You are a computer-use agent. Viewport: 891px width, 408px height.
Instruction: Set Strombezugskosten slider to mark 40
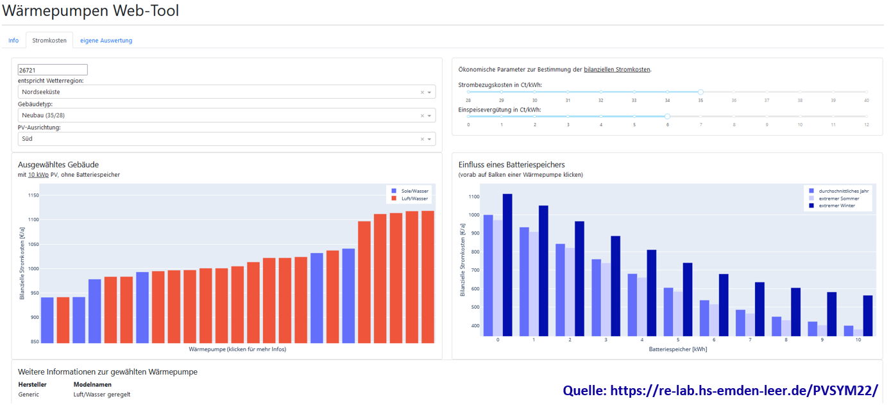coord(866,92)
